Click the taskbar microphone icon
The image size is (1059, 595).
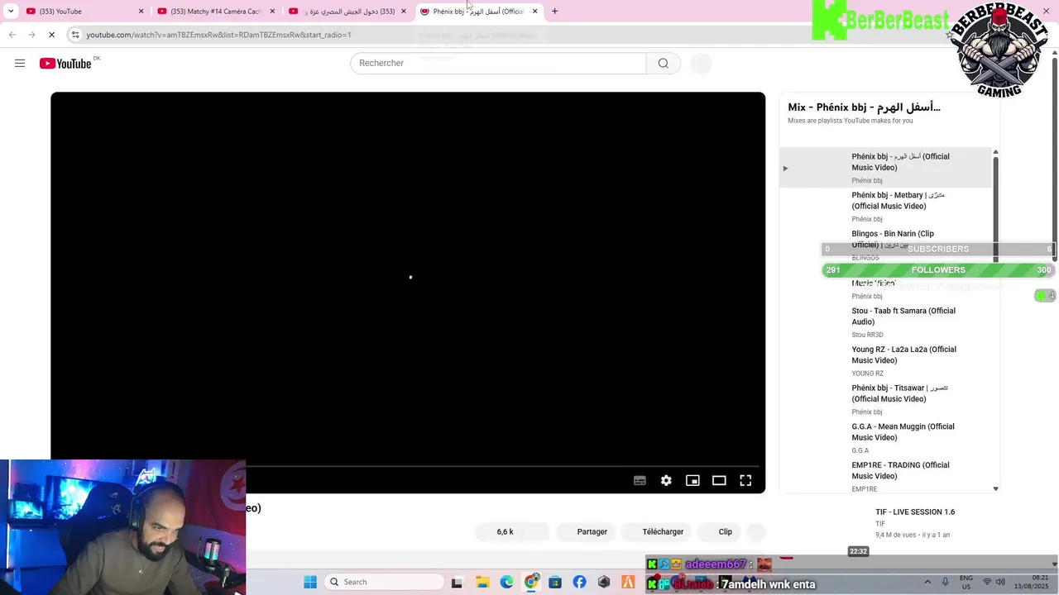click(945, 582)
